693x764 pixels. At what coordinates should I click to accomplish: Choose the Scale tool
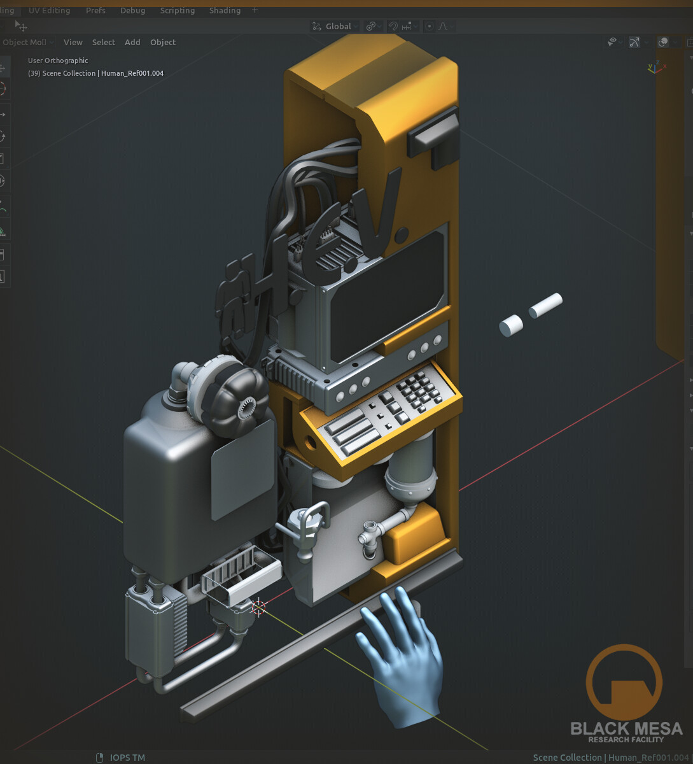[5, 159]
